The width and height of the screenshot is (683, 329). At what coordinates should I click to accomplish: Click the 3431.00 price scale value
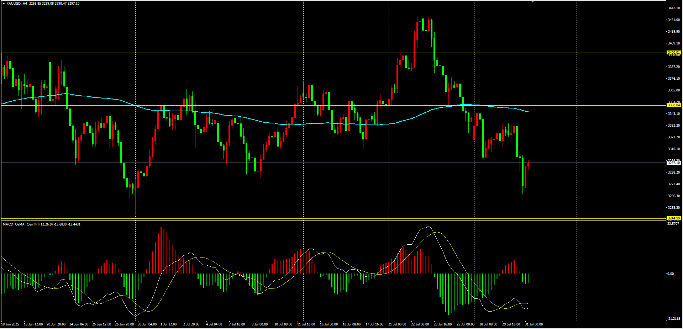click(x=674, y=20)
